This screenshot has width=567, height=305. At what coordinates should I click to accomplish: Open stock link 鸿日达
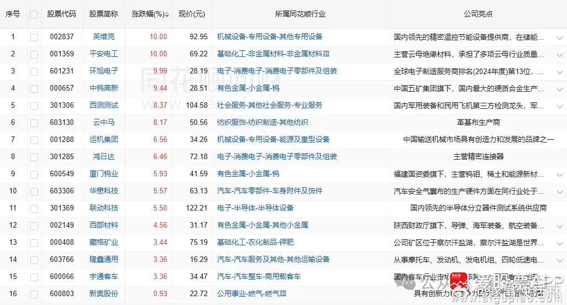point(104,156)
